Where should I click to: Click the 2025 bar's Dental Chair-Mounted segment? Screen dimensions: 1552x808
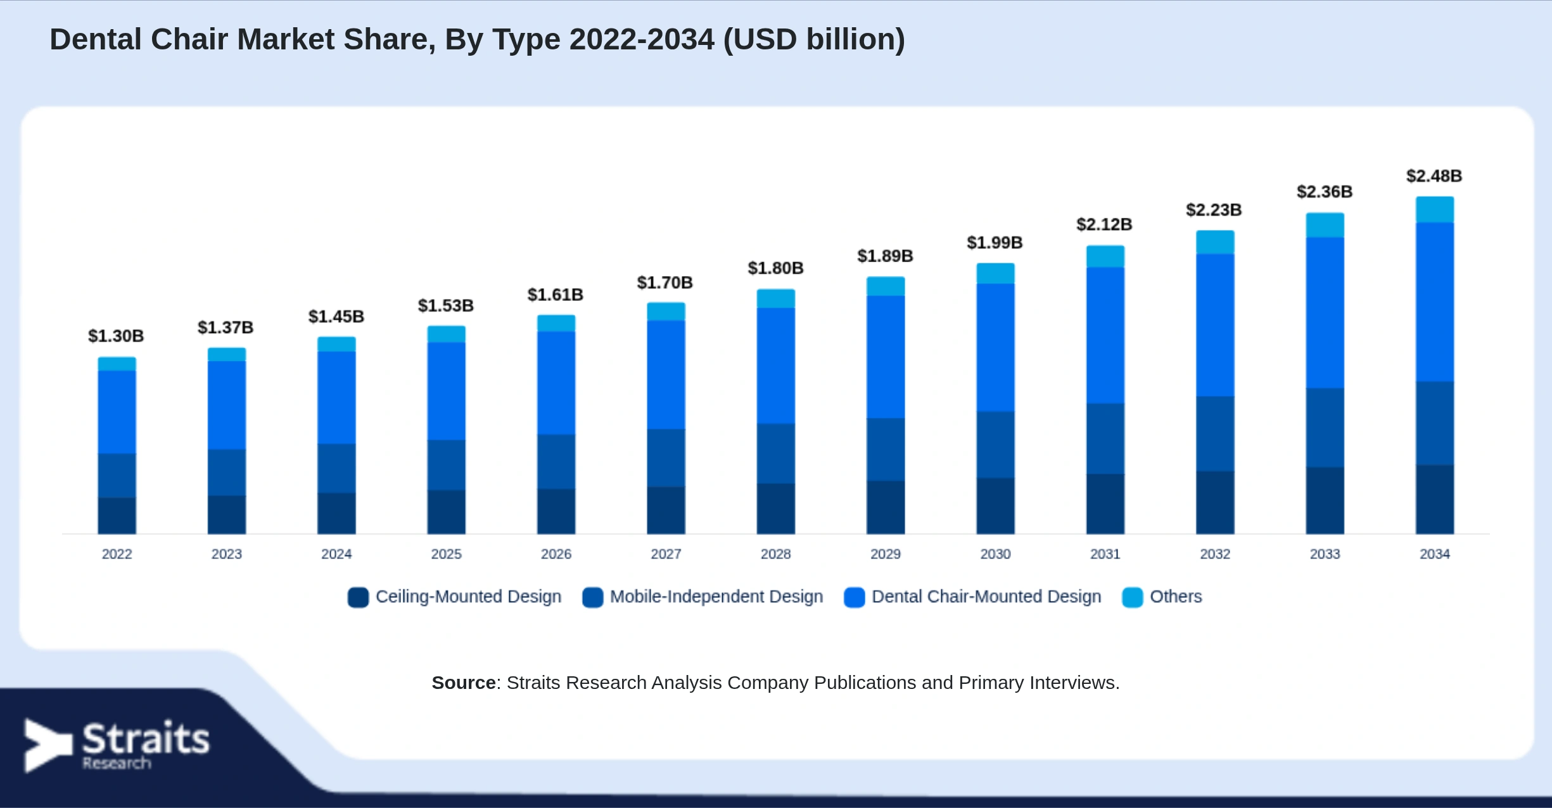(x=446, y=391)
